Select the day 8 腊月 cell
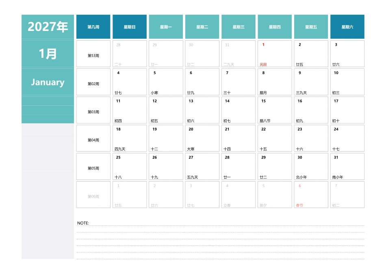 click(x=275, y=82)
